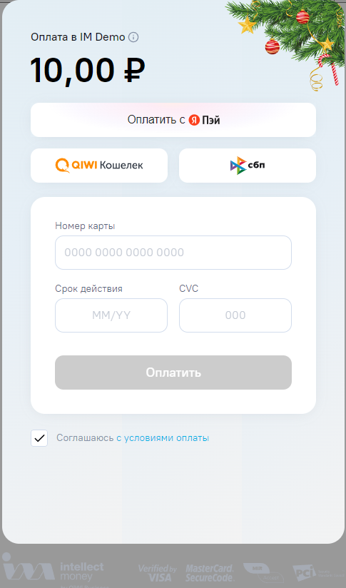Click the gray Оплатить button

pyautogui.click(x=173, y=372)
